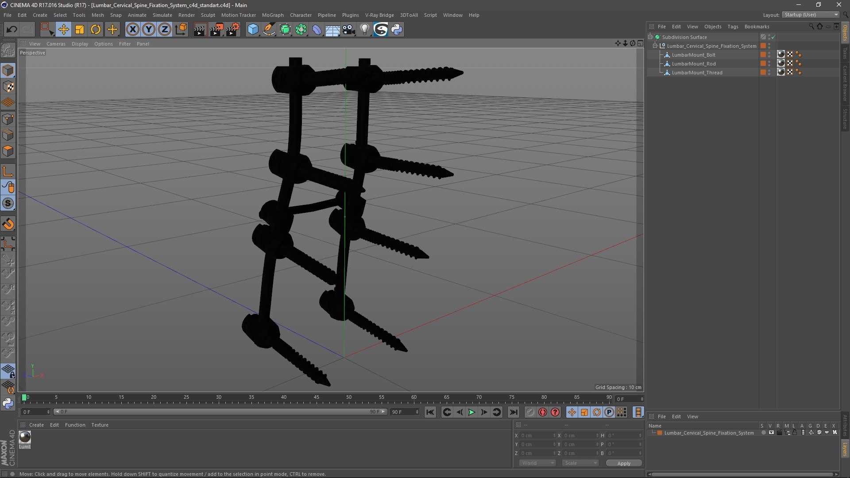Play the animation forward
This screenshot has width=850, height=478.
tap(471, 412)
